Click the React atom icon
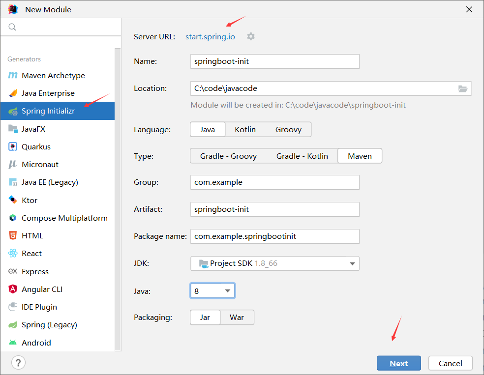484x375 pixels. tap(13, 253)
